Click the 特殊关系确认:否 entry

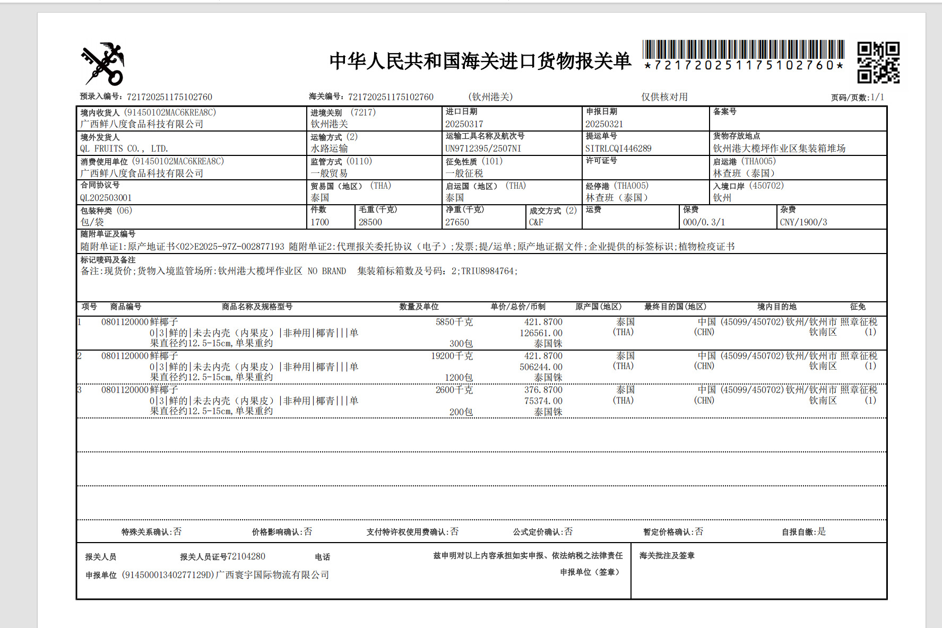151,531
